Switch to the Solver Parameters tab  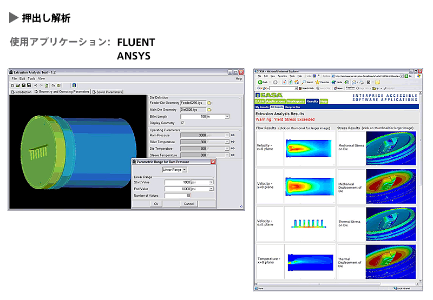click(x=107, y=92)
